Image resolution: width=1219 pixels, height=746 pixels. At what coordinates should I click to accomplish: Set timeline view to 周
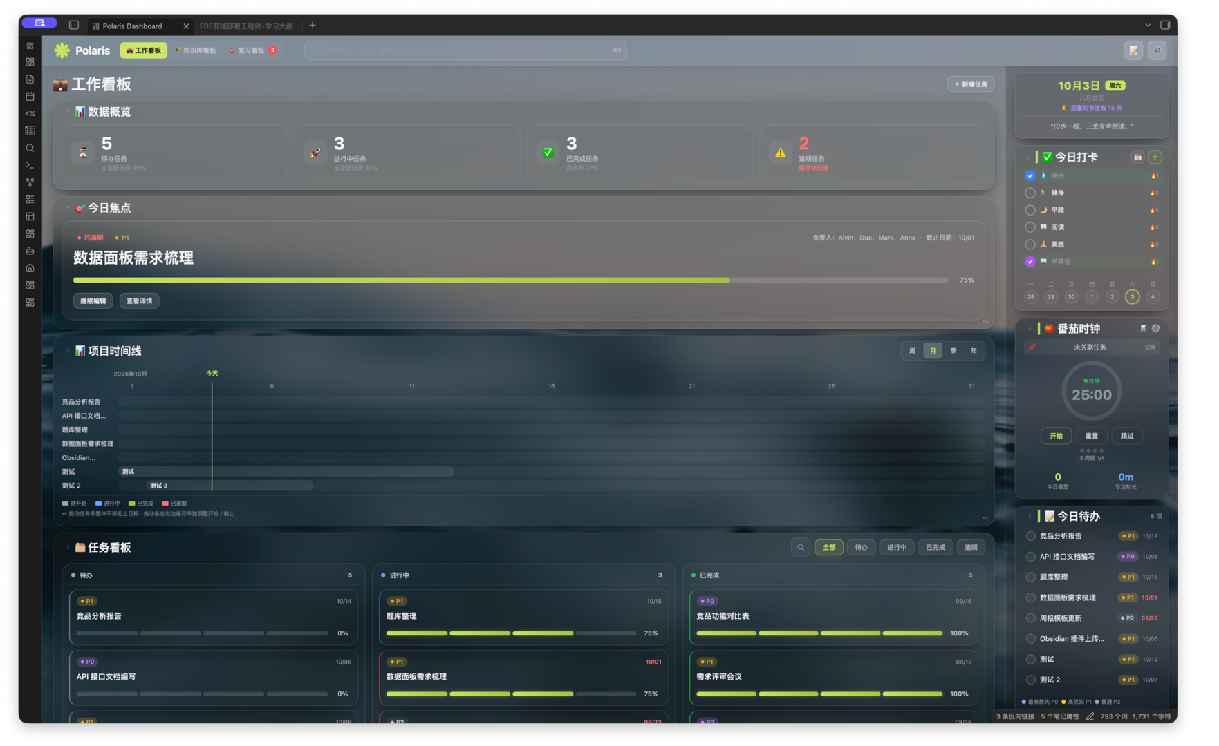tap(912, 352)
